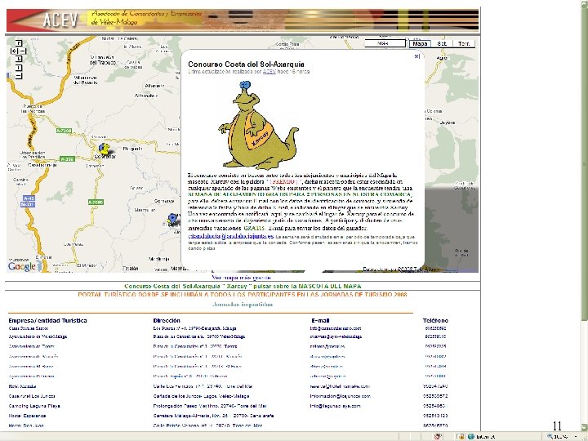Click the 'Empresa/entidad Turística' column header
588x441 pixels.
tap(47, 320)
